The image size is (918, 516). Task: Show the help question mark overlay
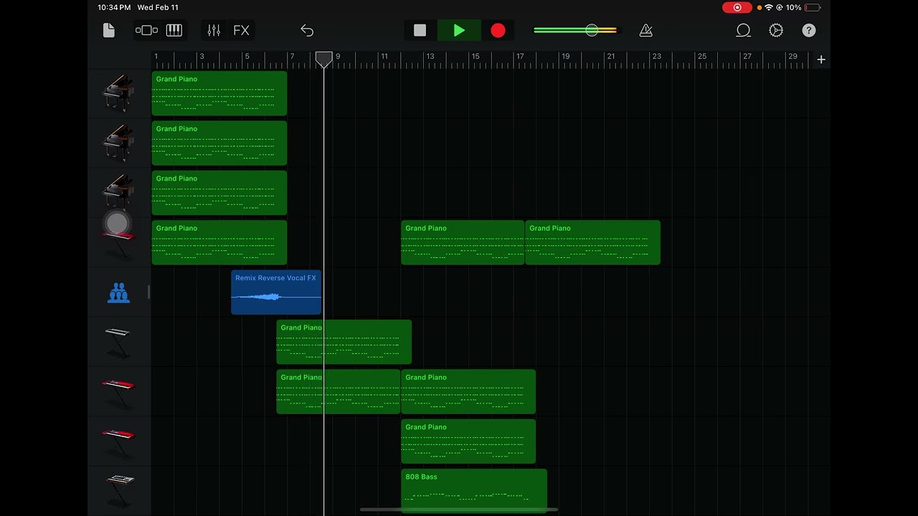click(x=809, y=30)
